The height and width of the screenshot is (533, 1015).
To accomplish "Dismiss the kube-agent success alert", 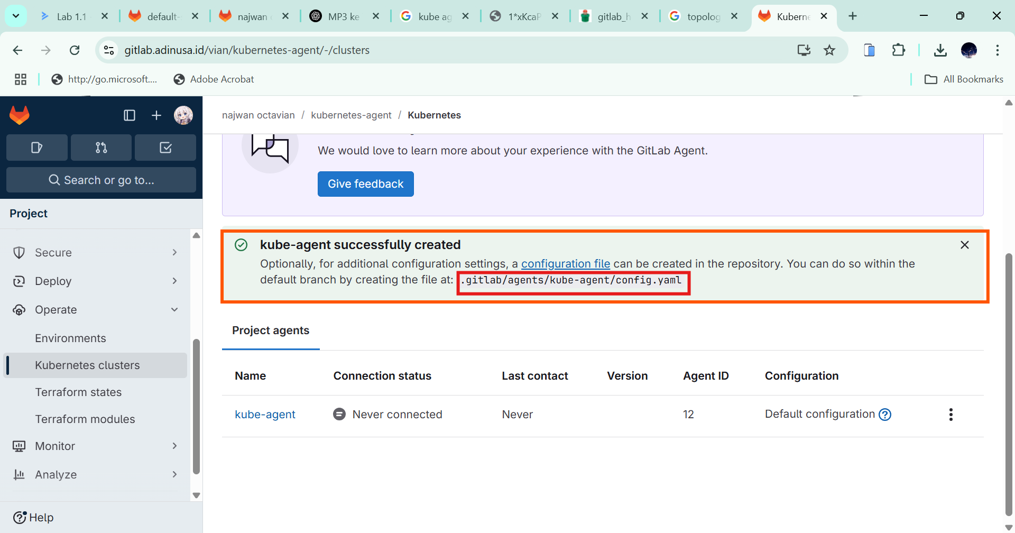I will pos(965,245).
